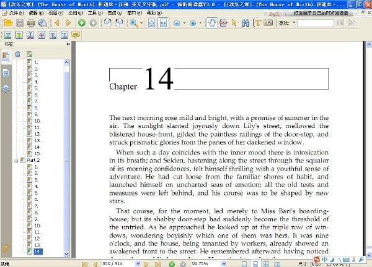
Task: Open the zoom tool dropdown arrow
Action: [141, 23]
